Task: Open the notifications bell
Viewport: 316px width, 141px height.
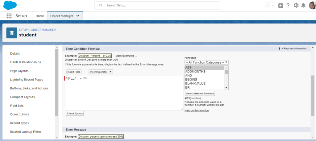Action: click(x=303, y=6)
